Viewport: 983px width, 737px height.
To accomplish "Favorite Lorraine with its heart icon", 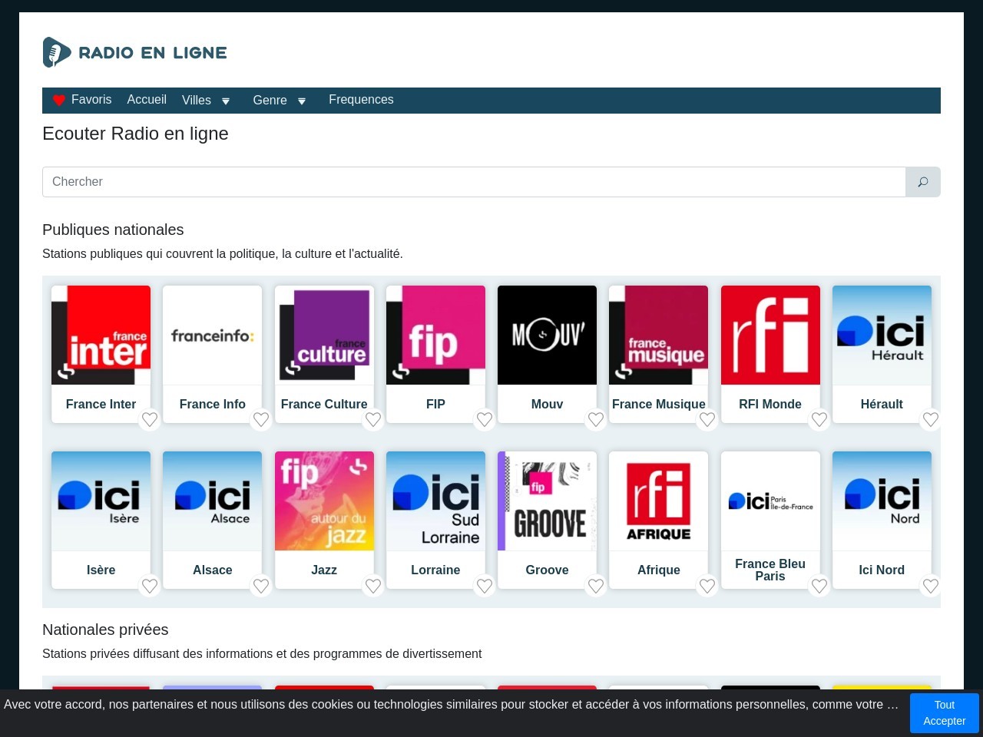I will coord(485,586).
